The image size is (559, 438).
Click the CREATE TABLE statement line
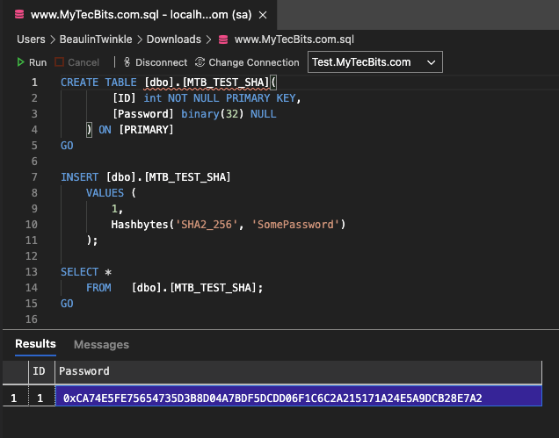[x=167, y=83]
